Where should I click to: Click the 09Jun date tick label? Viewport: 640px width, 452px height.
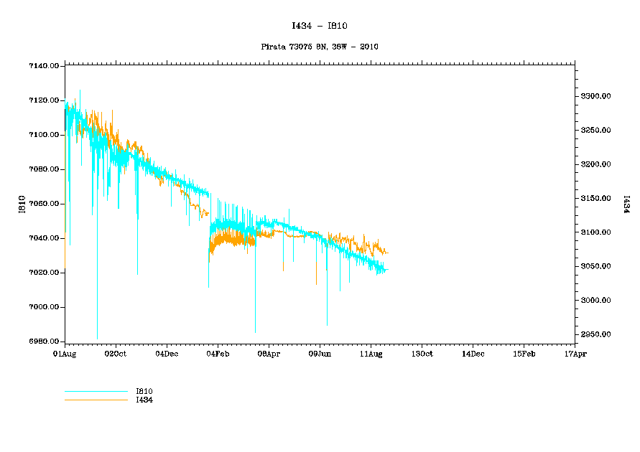(320, 354)
